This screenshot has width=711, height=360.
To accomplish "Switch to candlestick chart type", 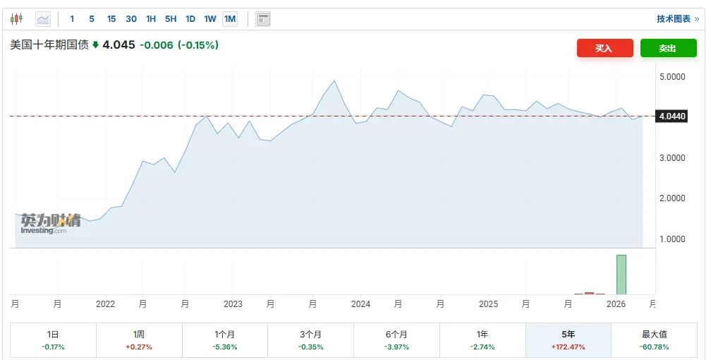I will (x=16, y=19).
